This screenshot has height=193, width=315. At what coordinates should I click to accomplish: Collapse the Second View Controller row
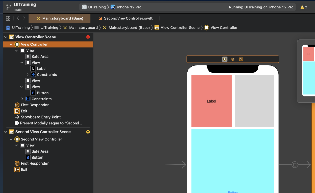(11, 139)
